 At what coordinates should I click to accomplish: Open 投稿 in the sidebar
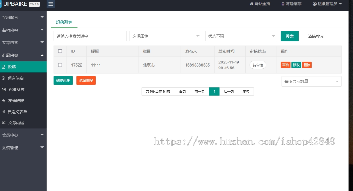23,67
